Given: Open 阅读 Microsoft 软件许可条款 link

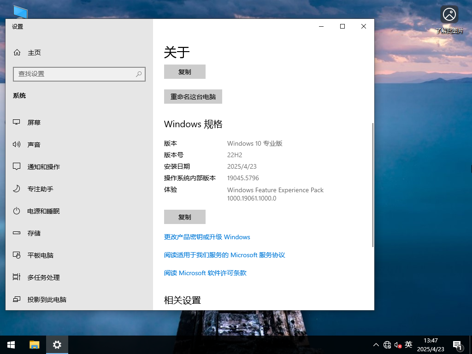Looking at the screenshot, I should [205, 273].
